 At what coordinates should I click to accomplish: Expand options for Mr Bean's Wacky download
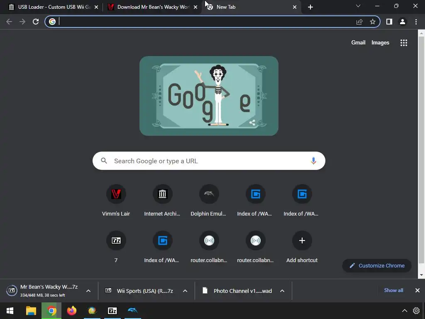88,291
